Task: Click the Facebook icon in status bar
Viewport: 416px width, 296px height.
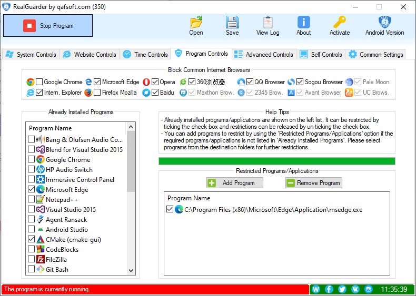Action: [x=329, y=289]
